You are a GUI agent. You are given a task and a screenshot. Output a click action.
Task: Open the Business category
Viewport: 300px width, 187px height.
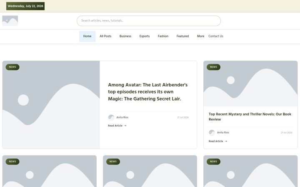click(125, 36)
